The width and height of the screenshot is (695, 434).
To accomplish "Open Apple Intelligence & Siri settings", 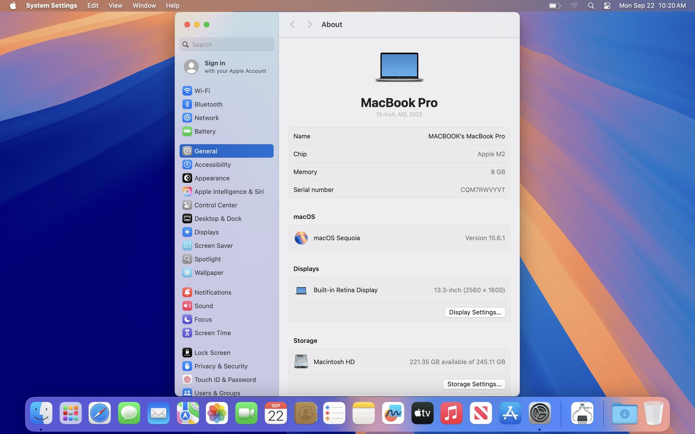I will click(226, 192).
